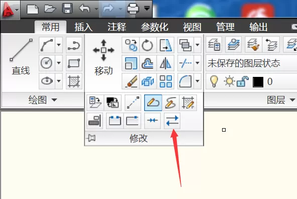This screenshot has height=199, width=297.
Task: Select the Erase tool
Action: pyautogui.click(x=131, y=81)
